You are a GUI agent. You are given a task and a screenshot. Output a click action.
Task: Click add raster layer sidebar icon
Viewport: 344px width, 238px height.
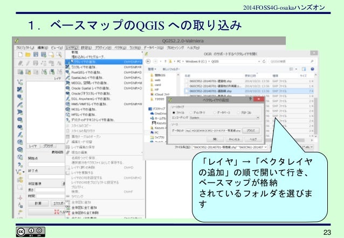point(20,89)
